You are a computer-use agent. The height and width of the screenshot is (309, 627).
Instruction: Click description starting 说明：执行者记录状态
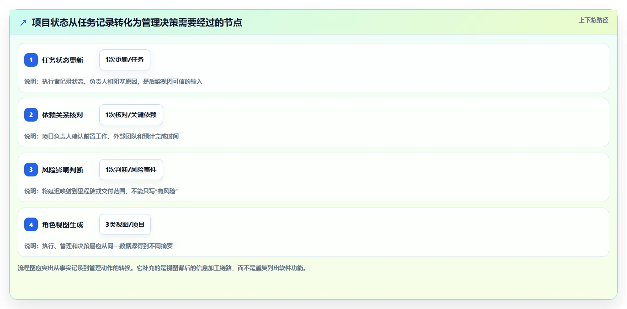113,81
